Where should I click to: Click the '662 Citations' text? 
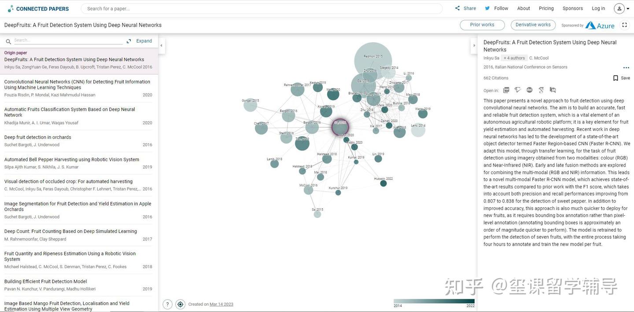[496, 78]
